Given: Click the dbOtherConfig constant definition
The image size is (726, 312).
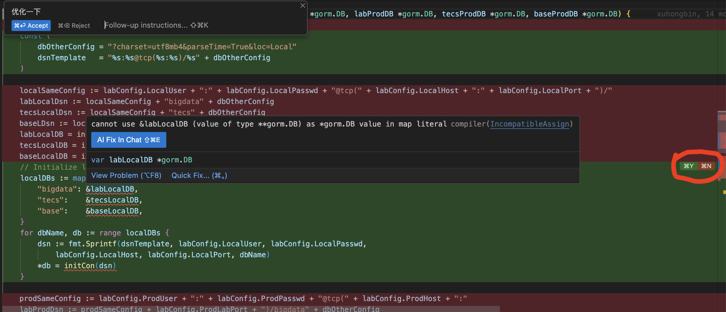Looking at the screenshot, I should (x=66, y=47).
